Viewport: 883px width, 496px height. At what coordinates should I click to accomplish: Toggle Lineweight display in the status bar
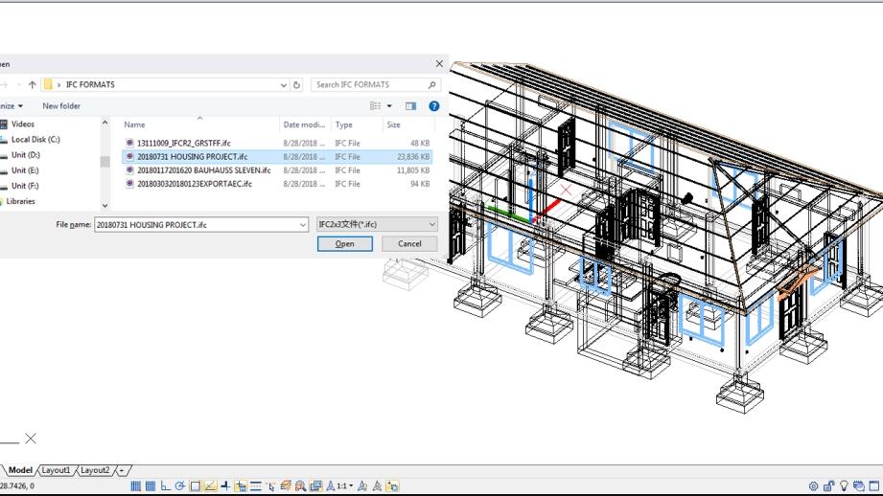pyautogui.click(x=256, y=485)
